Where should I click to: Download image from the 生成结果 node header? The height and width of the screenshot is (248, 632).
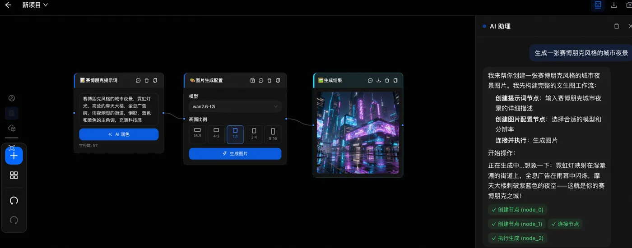click(379, 80)
